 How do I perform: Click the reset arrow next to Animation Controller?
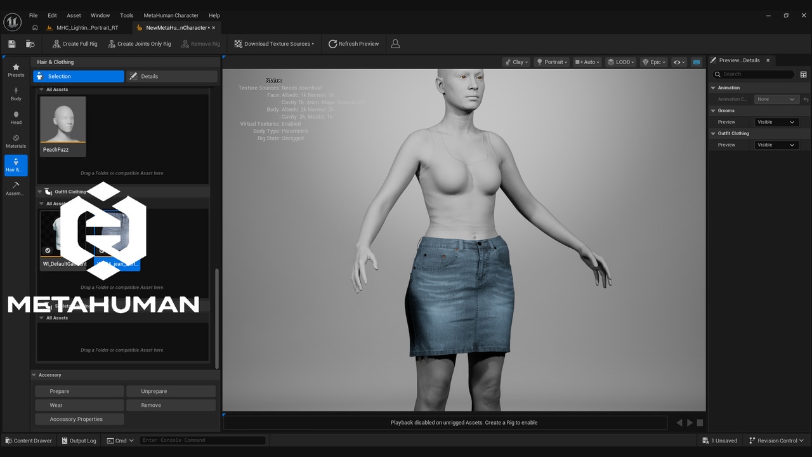click(x=806, y=99)
